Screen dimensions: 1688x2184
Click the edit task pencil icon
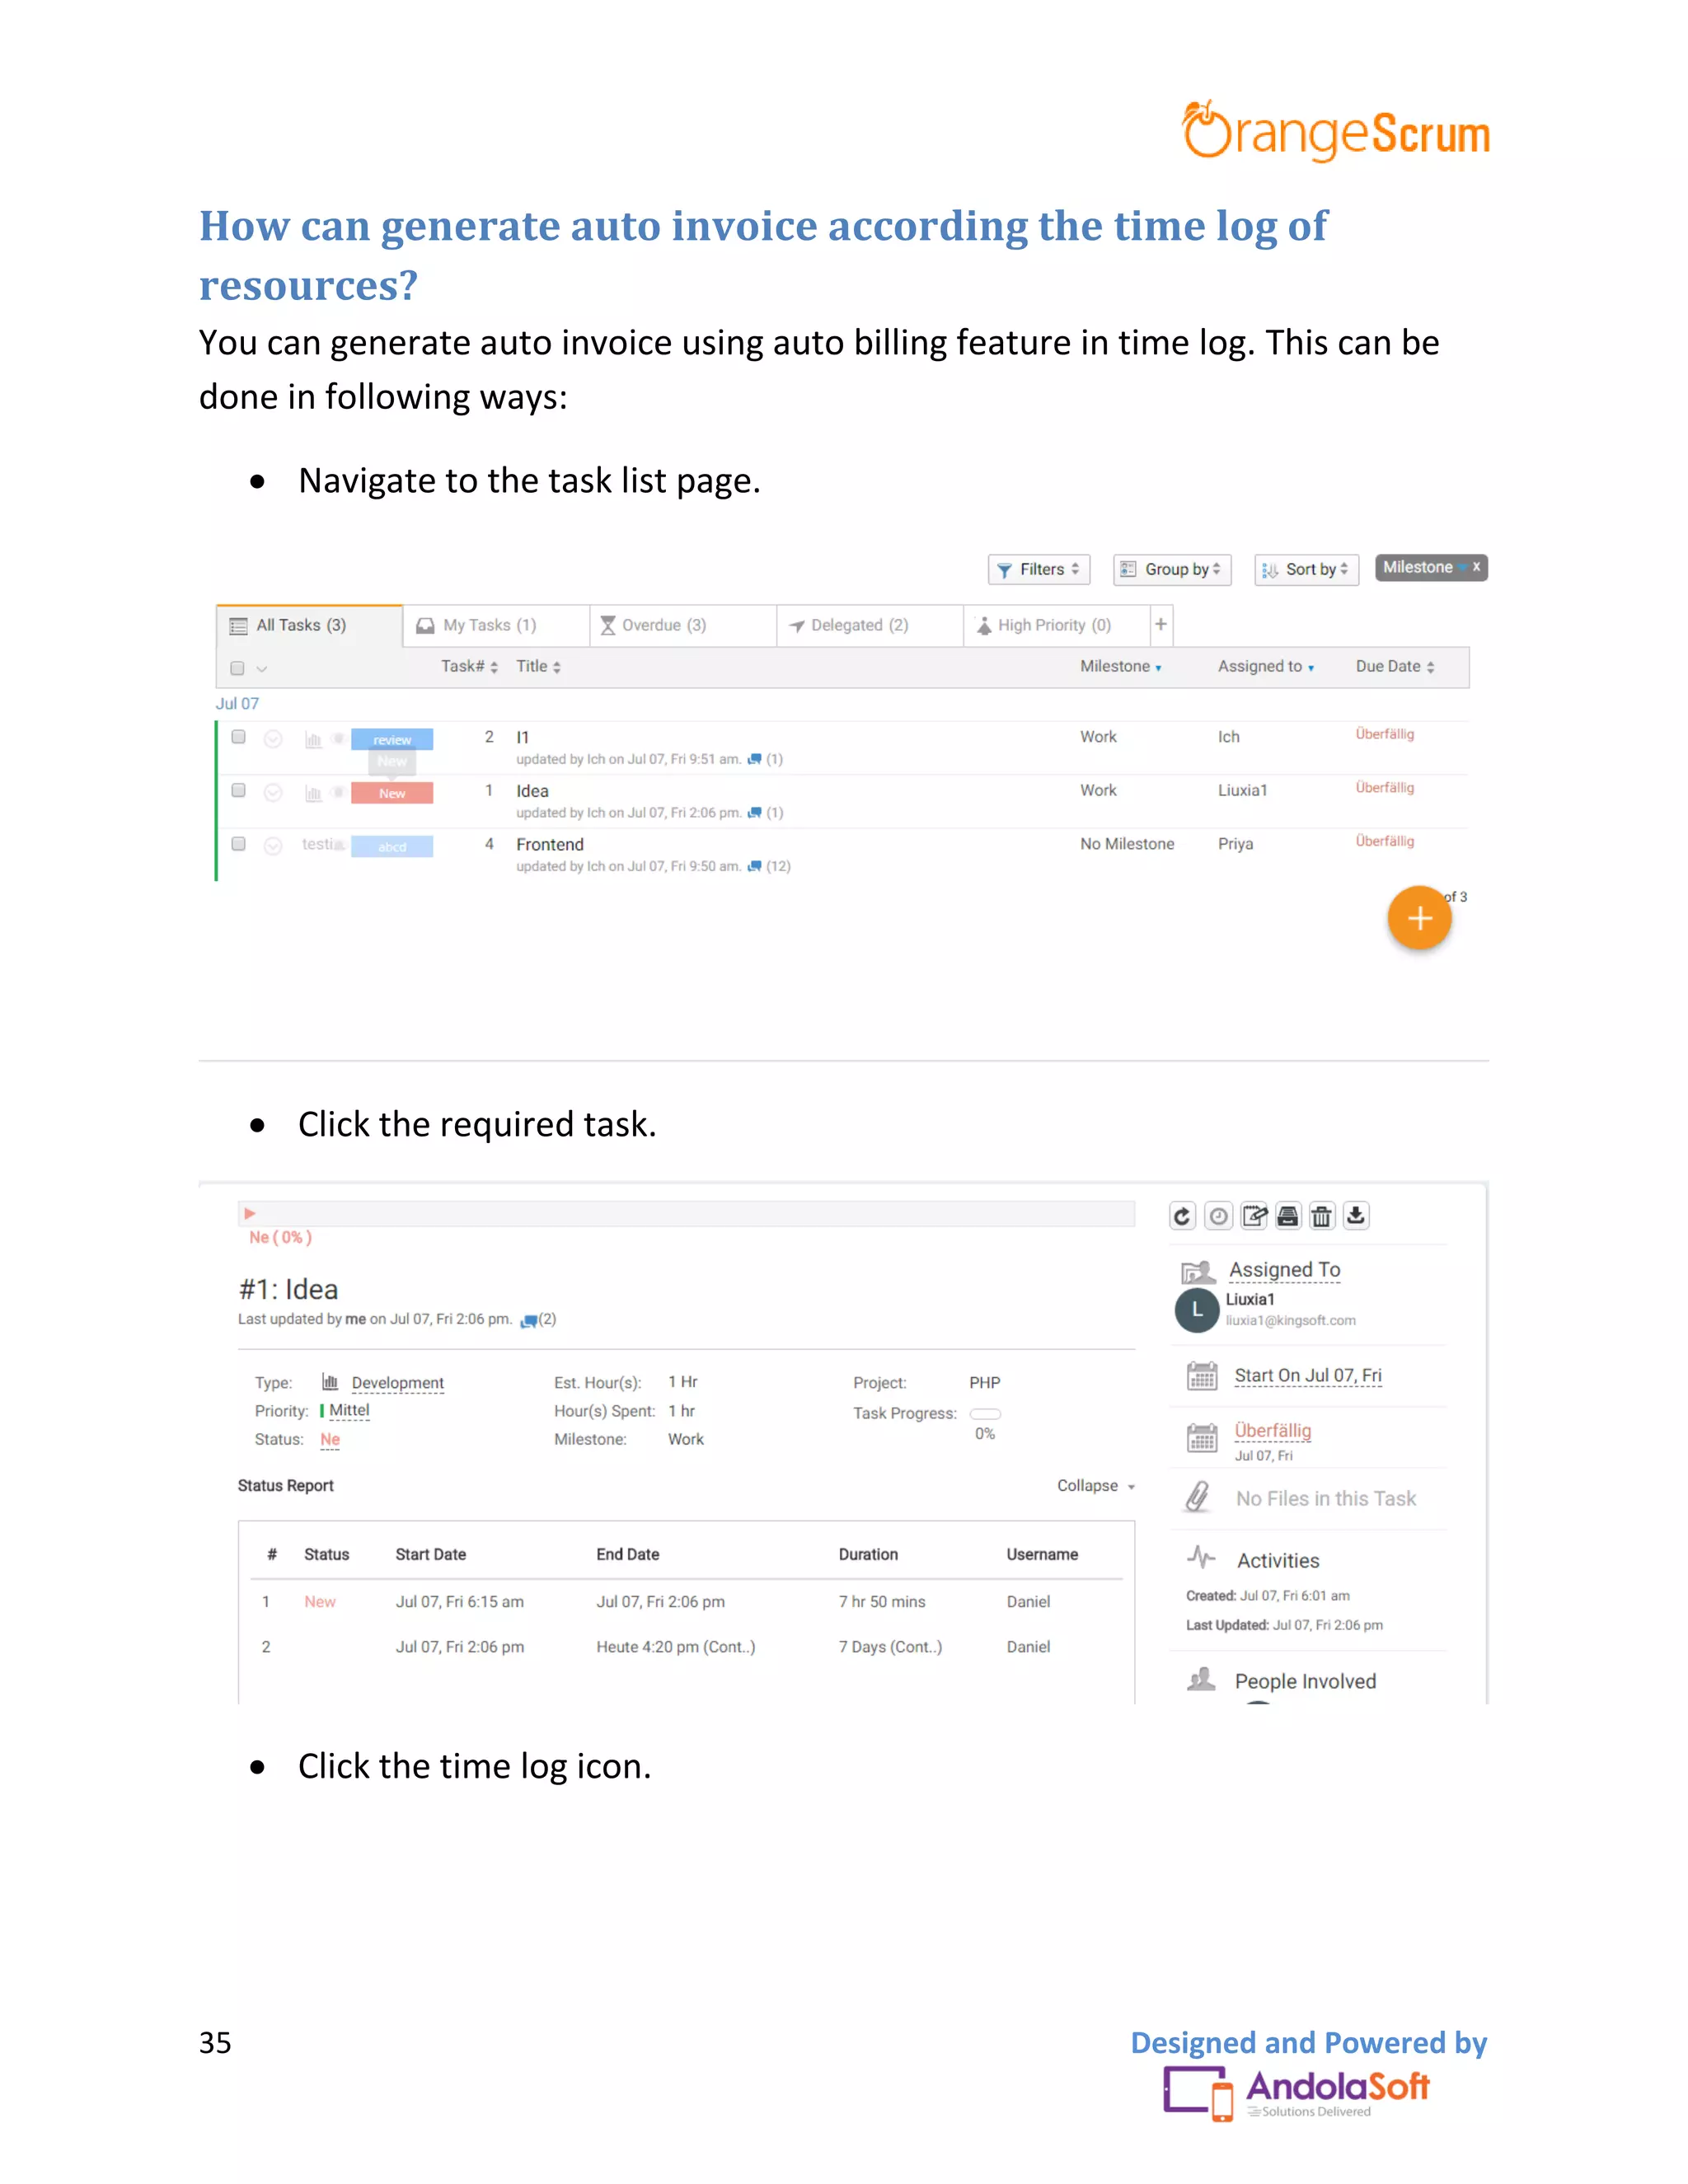[x=1254, y=1216]
